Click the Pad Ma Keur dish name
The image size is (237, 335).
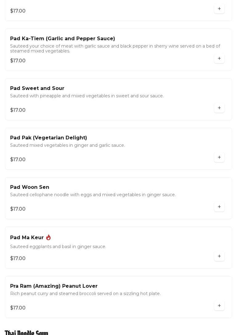(27, 237)
